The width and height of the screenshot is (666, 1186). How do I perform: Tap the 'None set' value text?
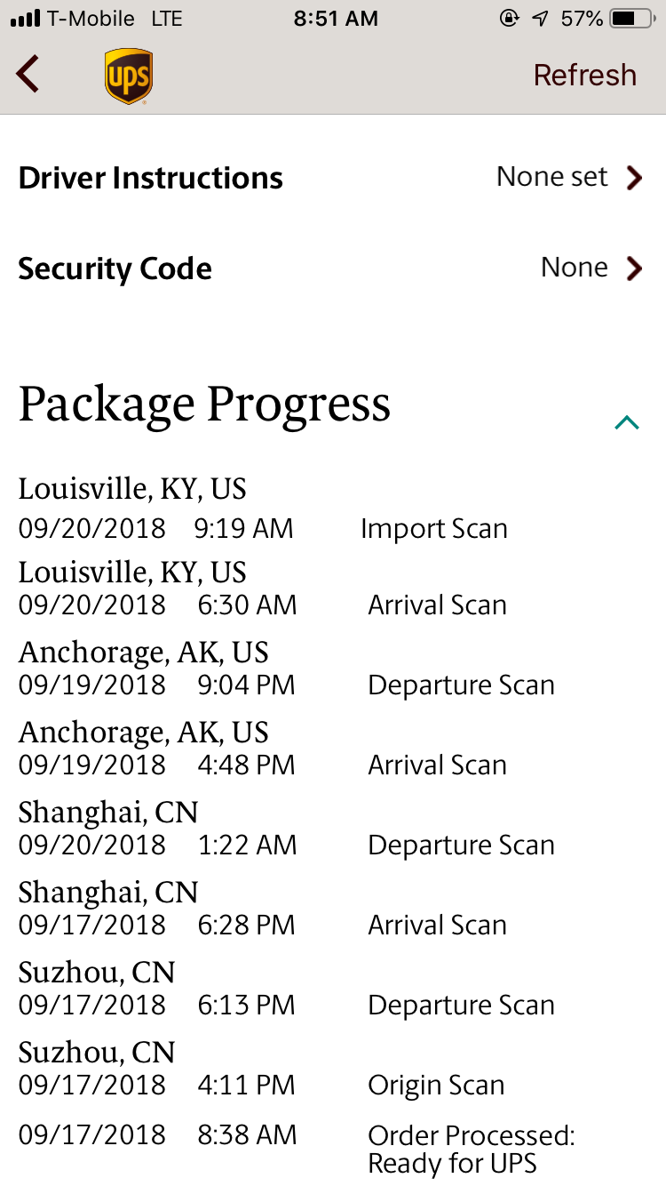pyautogui.click(x=551, y=177)
